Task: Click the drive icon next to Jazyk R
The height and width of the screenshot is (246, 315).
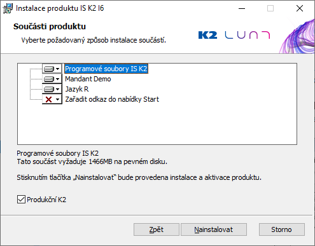Action: coord(49,89)
